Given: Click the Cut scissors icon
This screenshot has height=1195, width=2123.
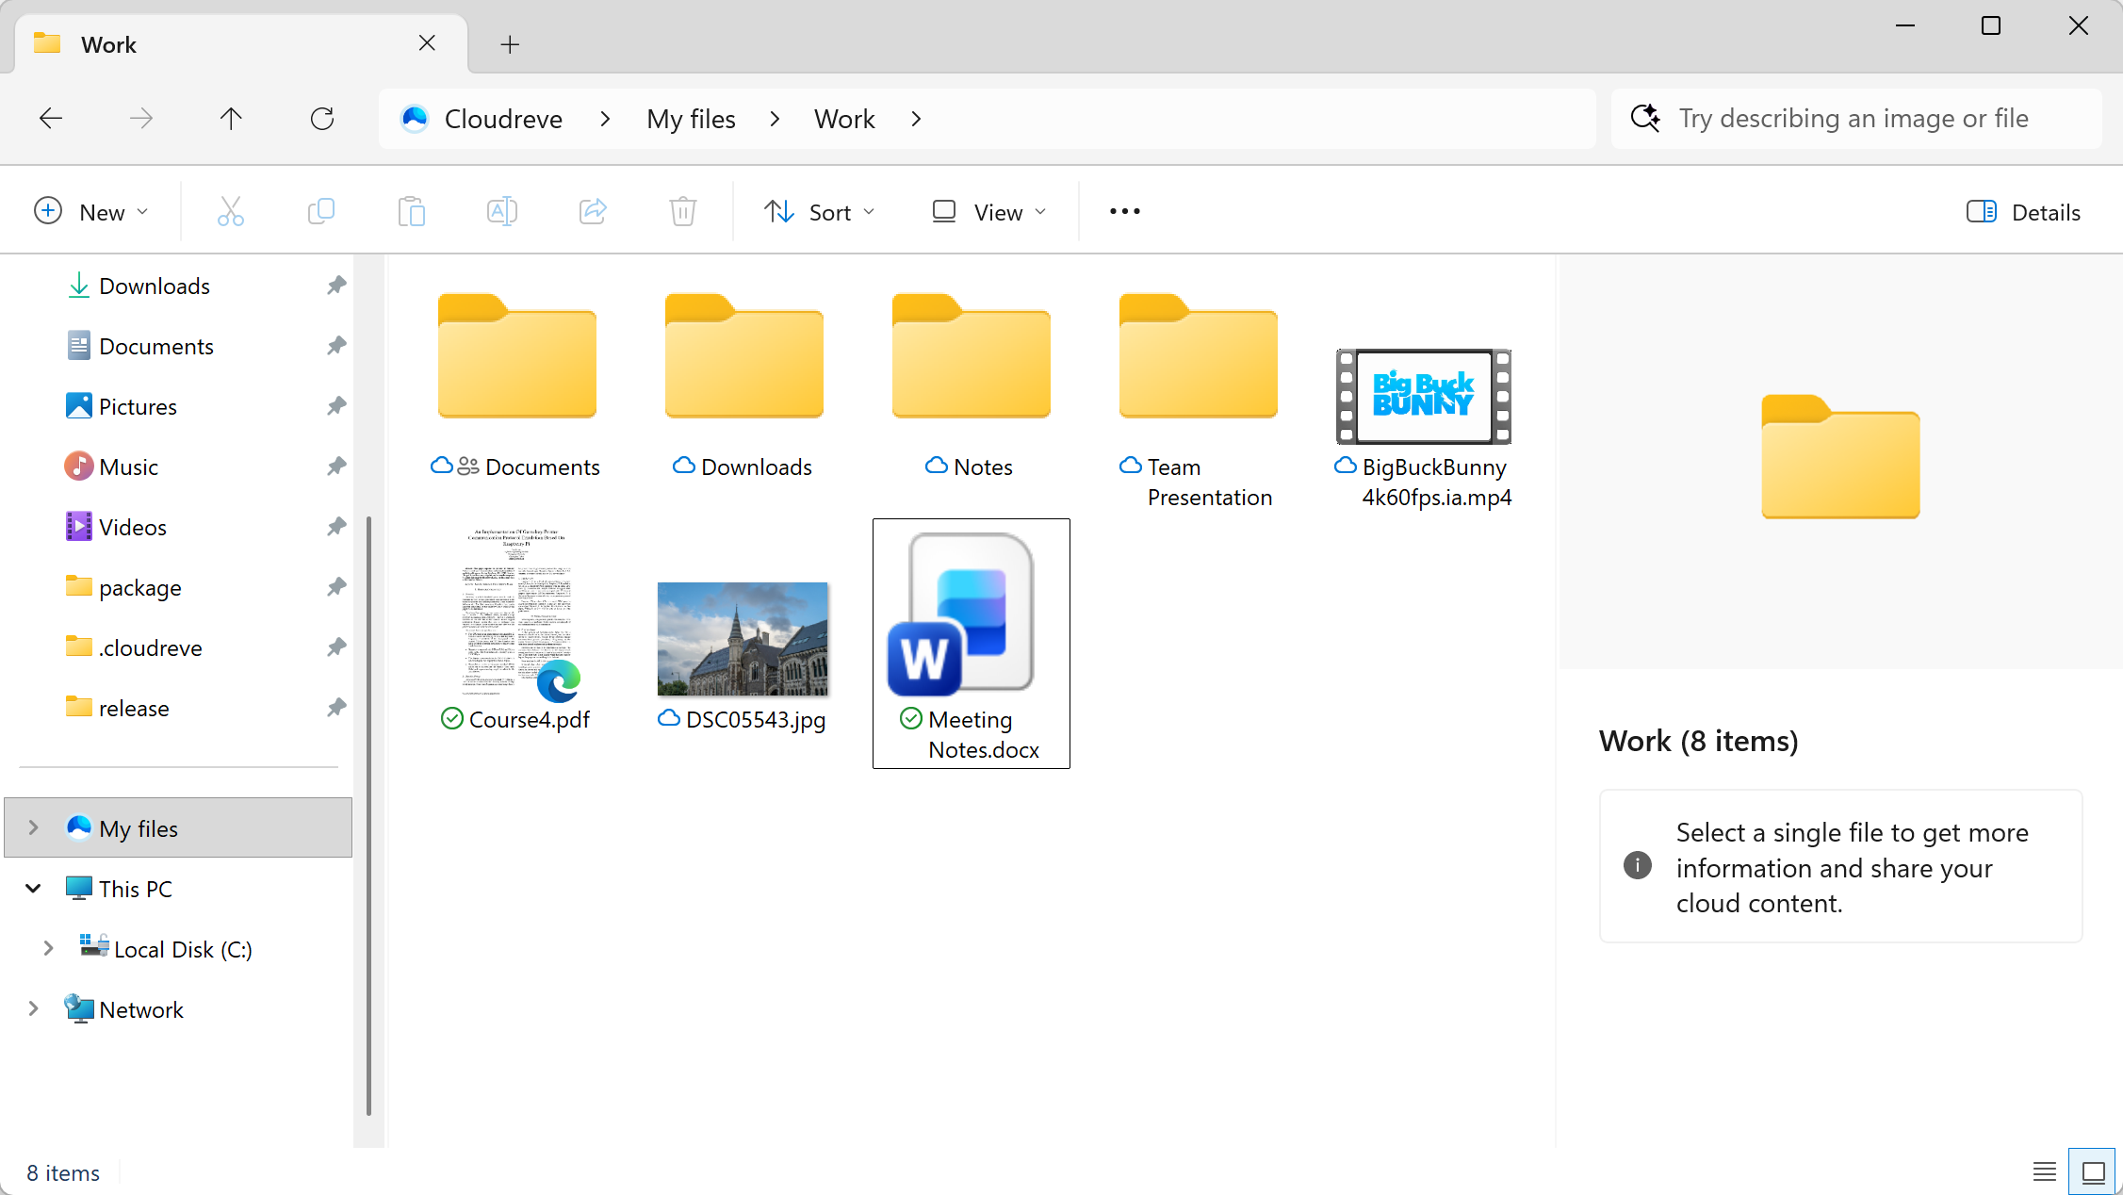Looking at the screenshot, I should tap(230, 211).
